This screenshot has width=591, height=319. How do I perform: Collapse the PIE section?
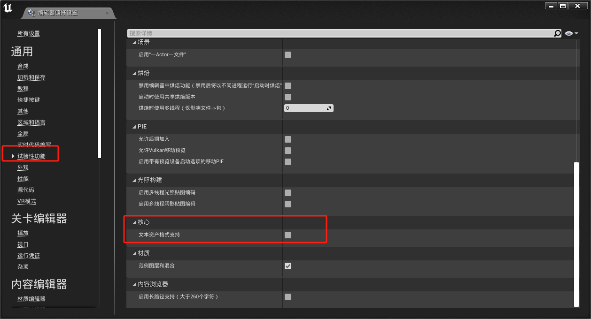click(134, 127)
